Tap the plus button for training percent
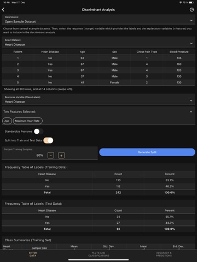Screen dimensions: 197x262 [61, 156]
